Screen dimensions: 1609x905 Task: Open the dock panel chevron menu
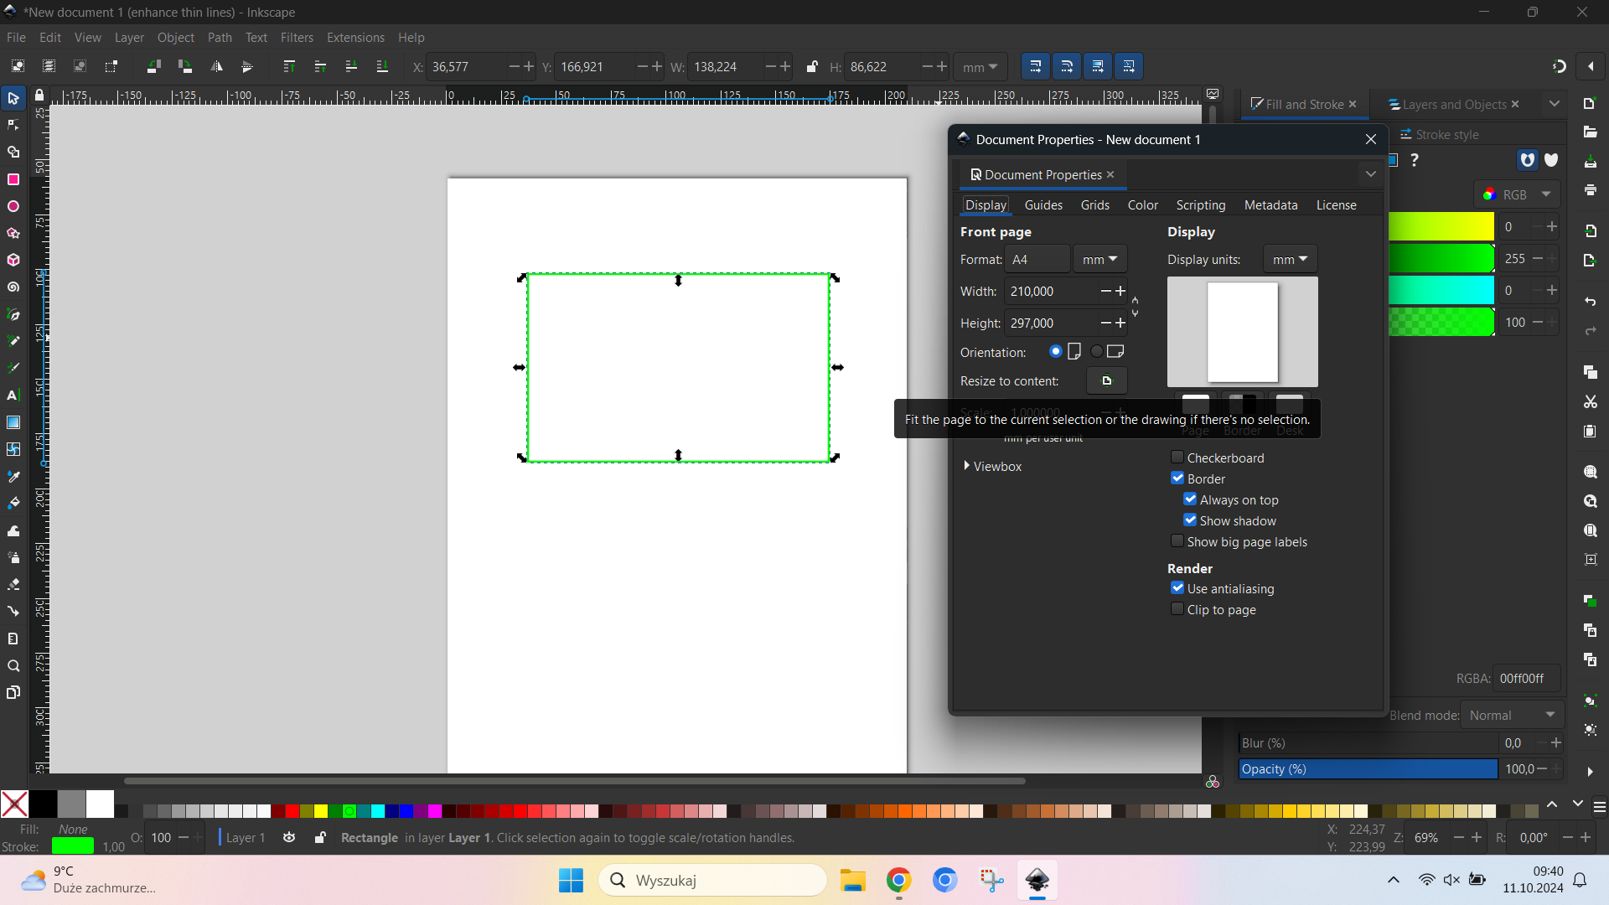[x=1554, y=104]
